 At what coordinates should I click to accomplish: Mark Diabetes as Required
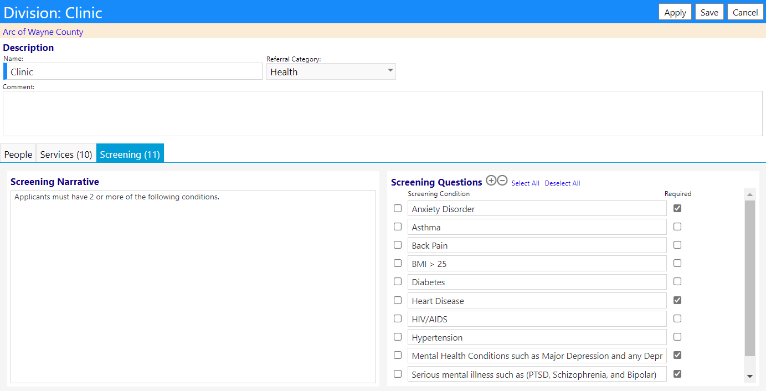pos(677,281)
